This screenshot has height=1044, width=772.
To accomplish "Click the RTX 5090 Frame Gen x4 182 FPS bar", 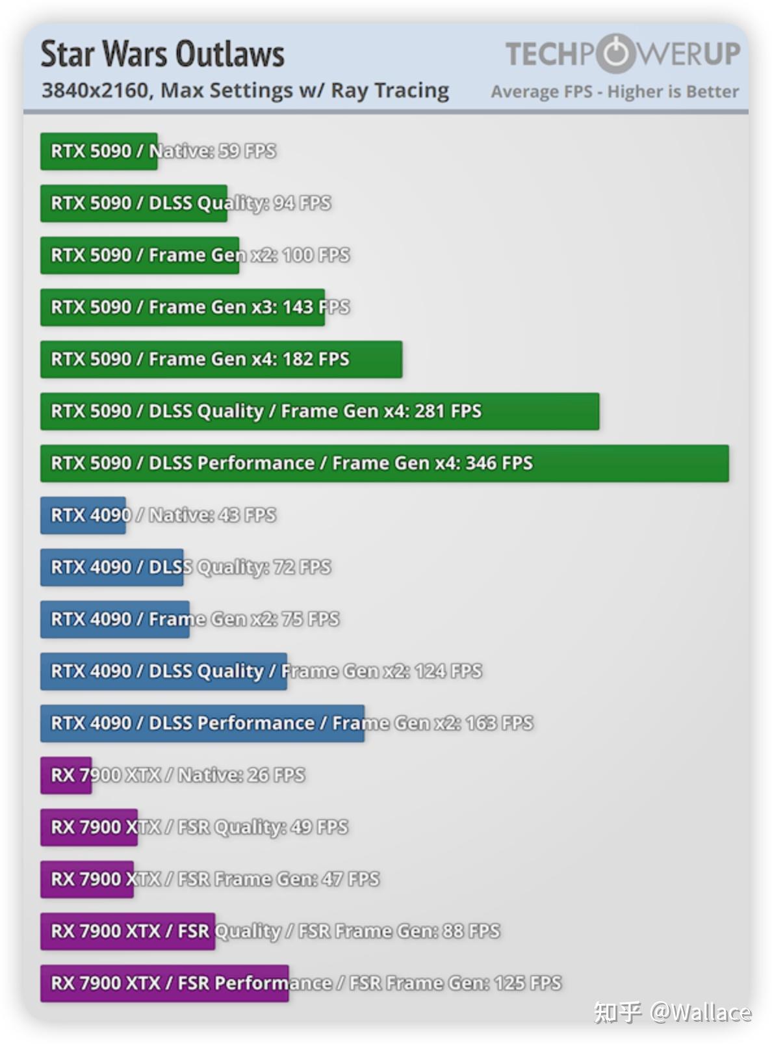I will [221, 359].
